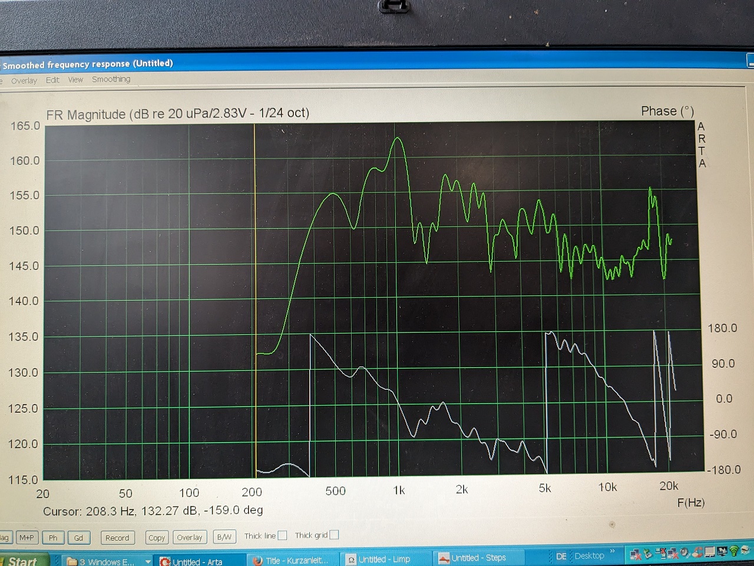754x566 pixels.
Task: Click the grid screen tray icon
Action: (710, 552)
